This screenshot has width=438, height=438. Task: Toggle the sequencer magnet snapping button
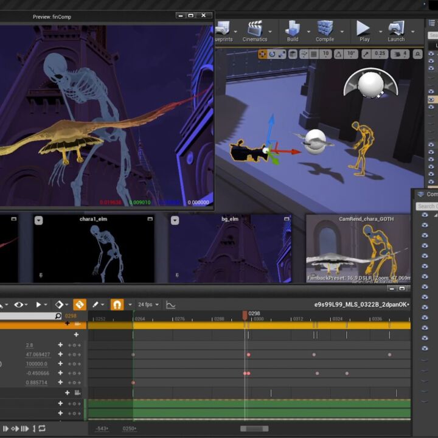(117, 304)
